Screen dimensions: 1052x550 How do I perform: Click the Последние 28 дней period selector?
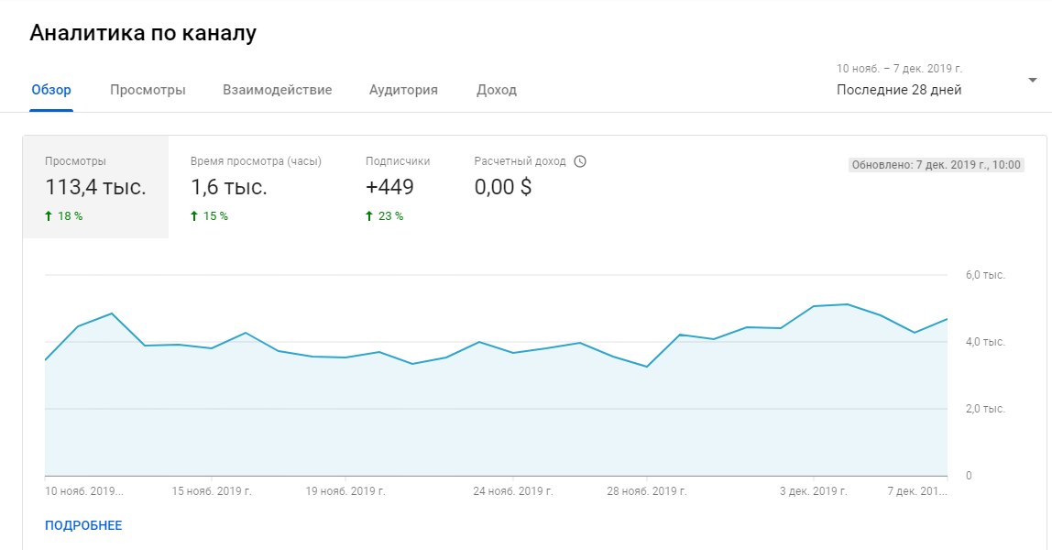click(x=898, y=90)
